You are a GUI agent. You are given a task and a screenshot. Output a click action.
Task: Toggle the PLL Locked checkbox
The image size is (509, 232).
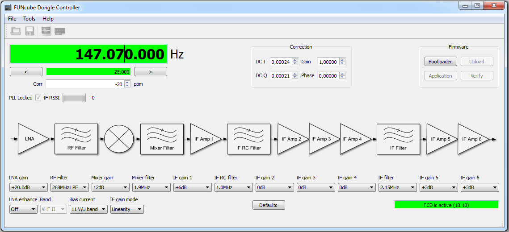click(x=38, y=98)
